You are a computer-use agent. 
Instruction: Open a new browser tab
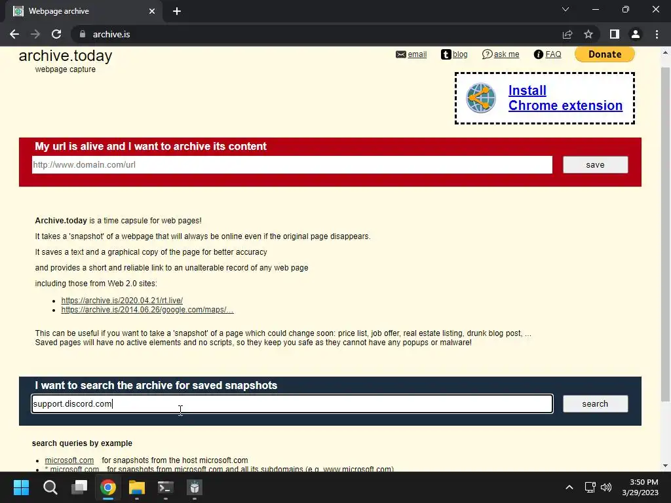pyautogui.click(x=177, y=11)
